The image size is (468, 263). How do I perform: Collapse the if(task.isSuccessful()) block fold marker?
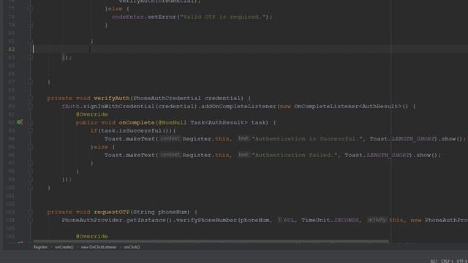click(x=31, y=131)
